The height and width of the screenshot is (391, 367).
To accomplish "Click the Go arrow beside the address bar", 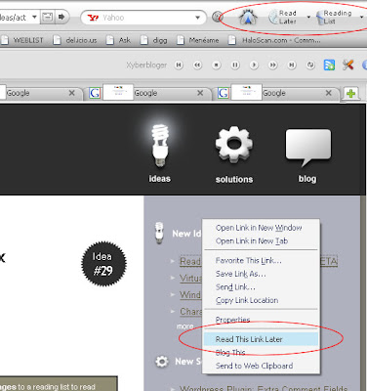I will click(61, 17).
